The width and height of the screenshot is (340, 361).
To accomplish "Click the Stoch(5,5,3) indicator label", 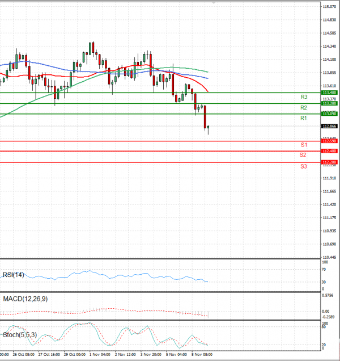I will [x=19, y=334].
